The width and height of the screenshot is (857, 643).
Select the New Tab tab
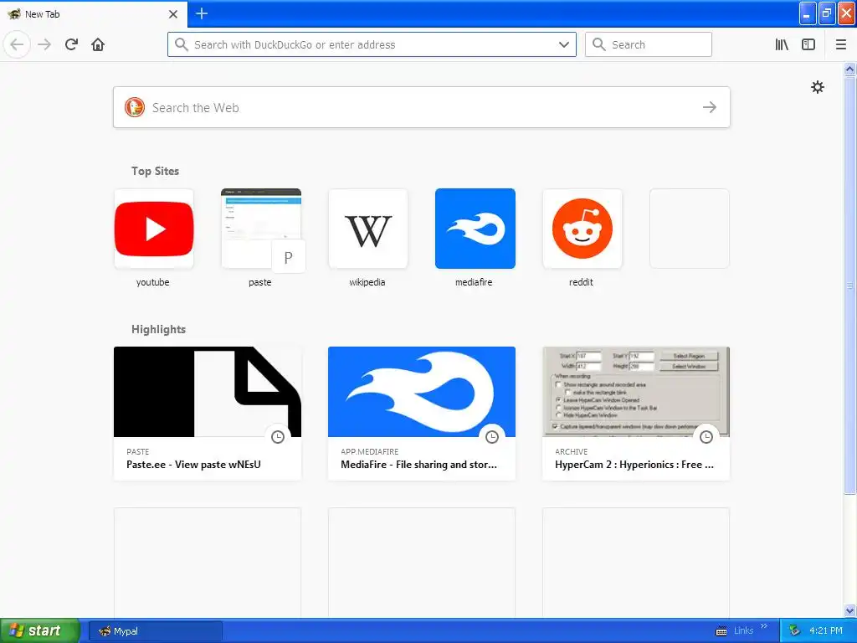[93, 14]
